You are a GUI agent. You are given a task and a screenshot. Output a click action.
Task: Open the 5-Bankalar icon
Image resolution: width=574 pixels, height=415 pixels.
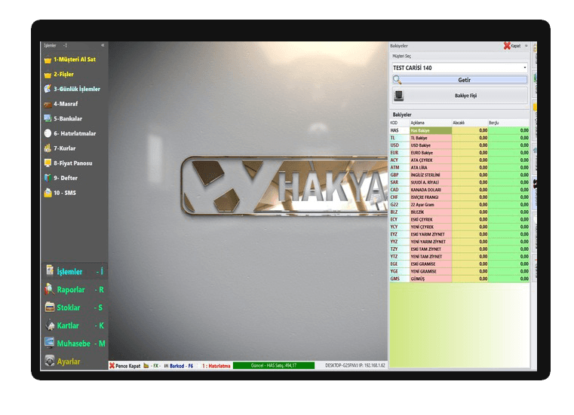point(48,118)
